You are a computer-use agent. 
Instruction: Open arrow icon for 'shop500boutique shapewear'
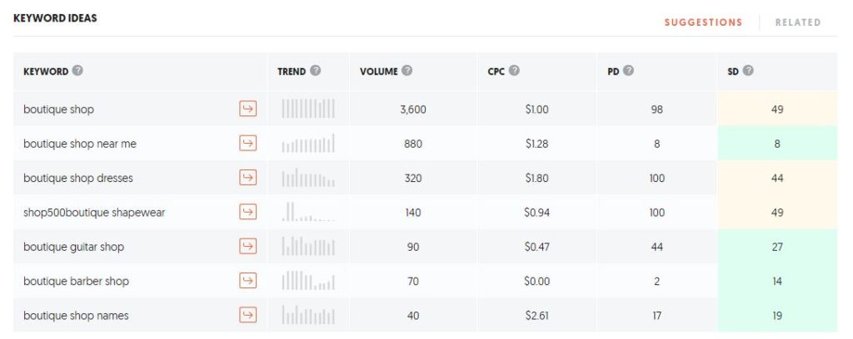click(x=247, y=212)
